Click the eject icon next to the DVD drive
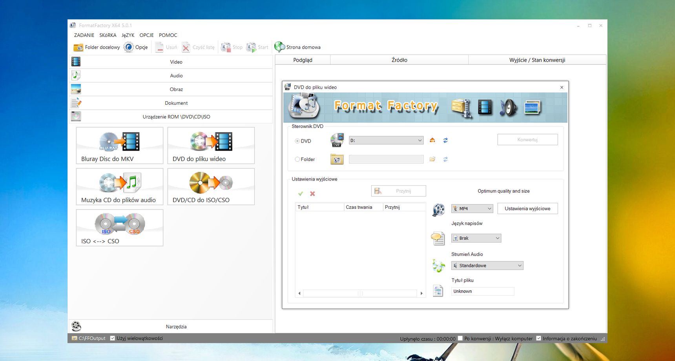675x361 pixels. pos(432,140)
